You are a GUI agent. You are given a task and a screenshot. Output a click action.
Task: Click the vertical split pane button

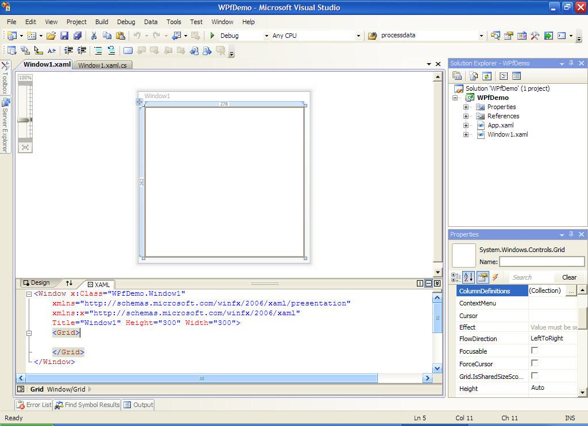420,284
